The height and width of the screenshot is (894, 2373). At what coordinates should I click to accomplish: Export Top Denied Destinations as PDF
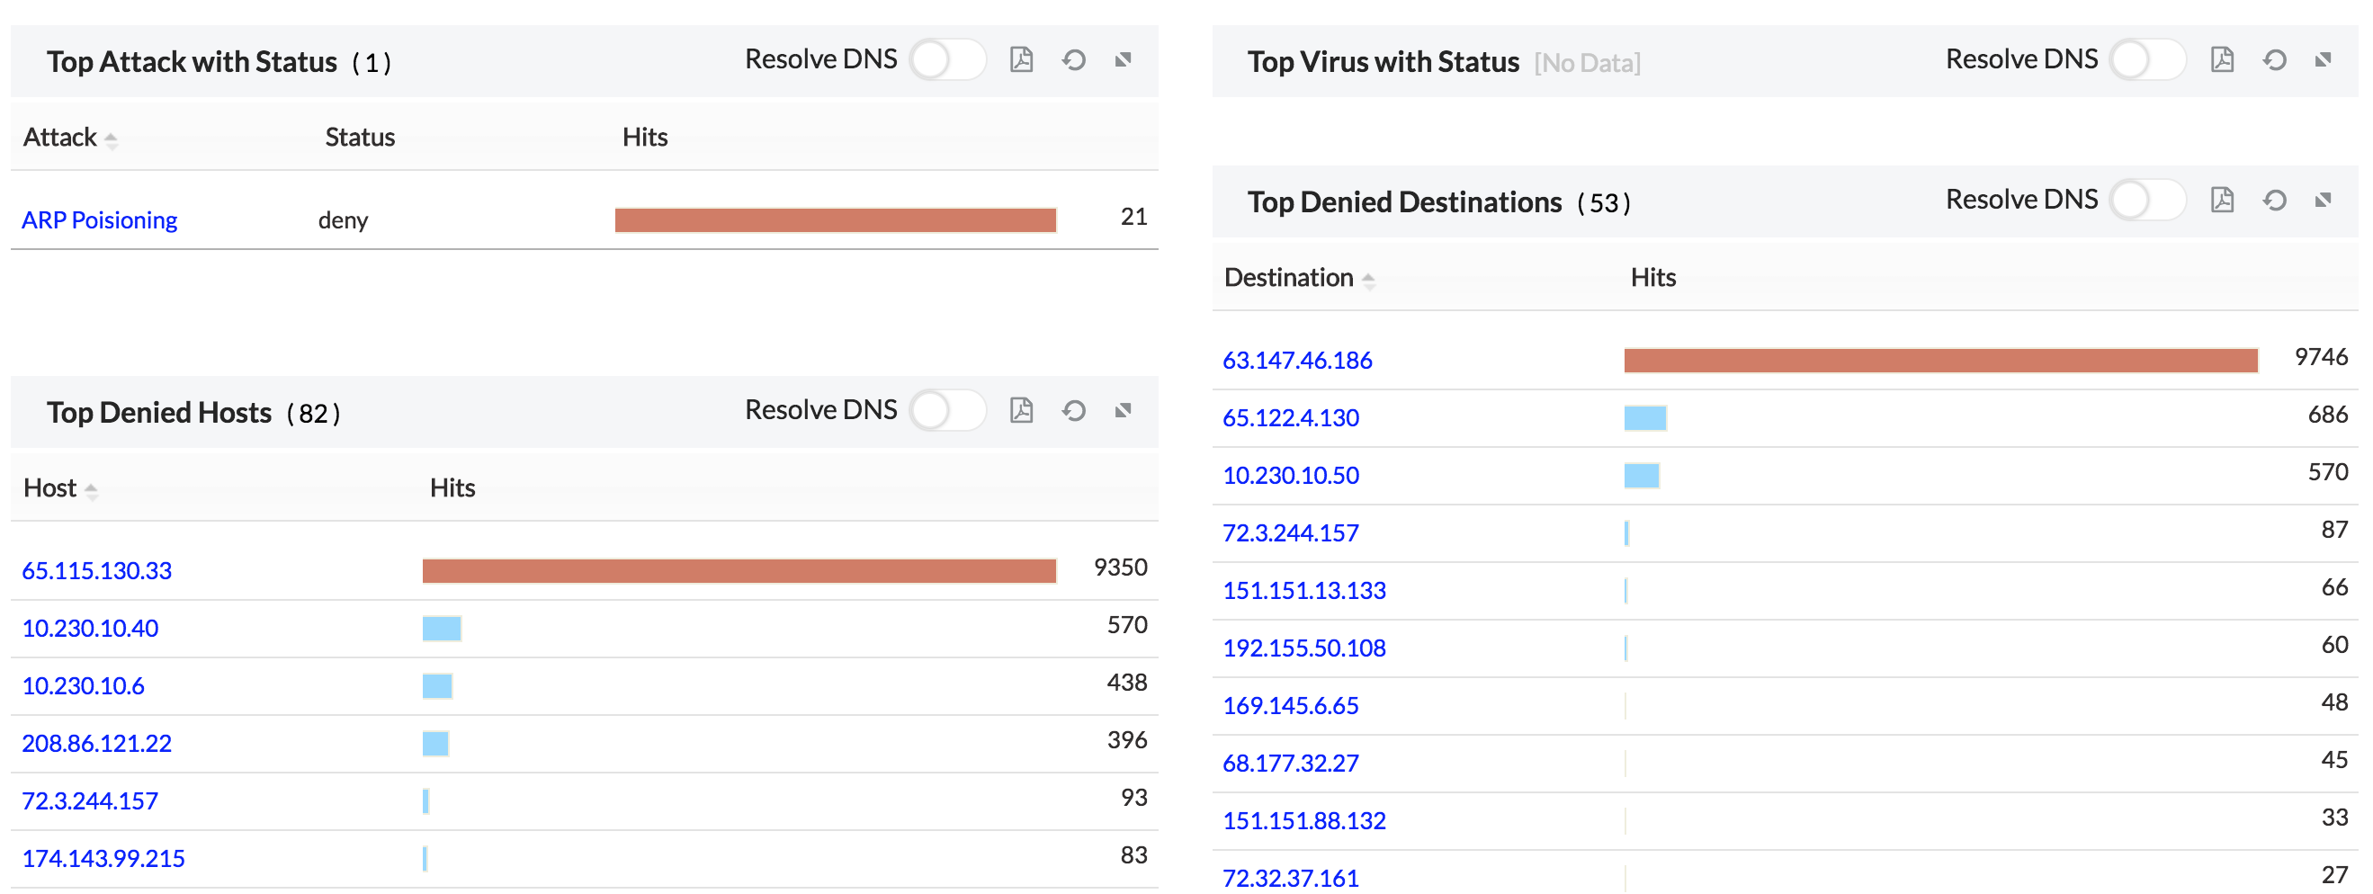[2224, 199]
